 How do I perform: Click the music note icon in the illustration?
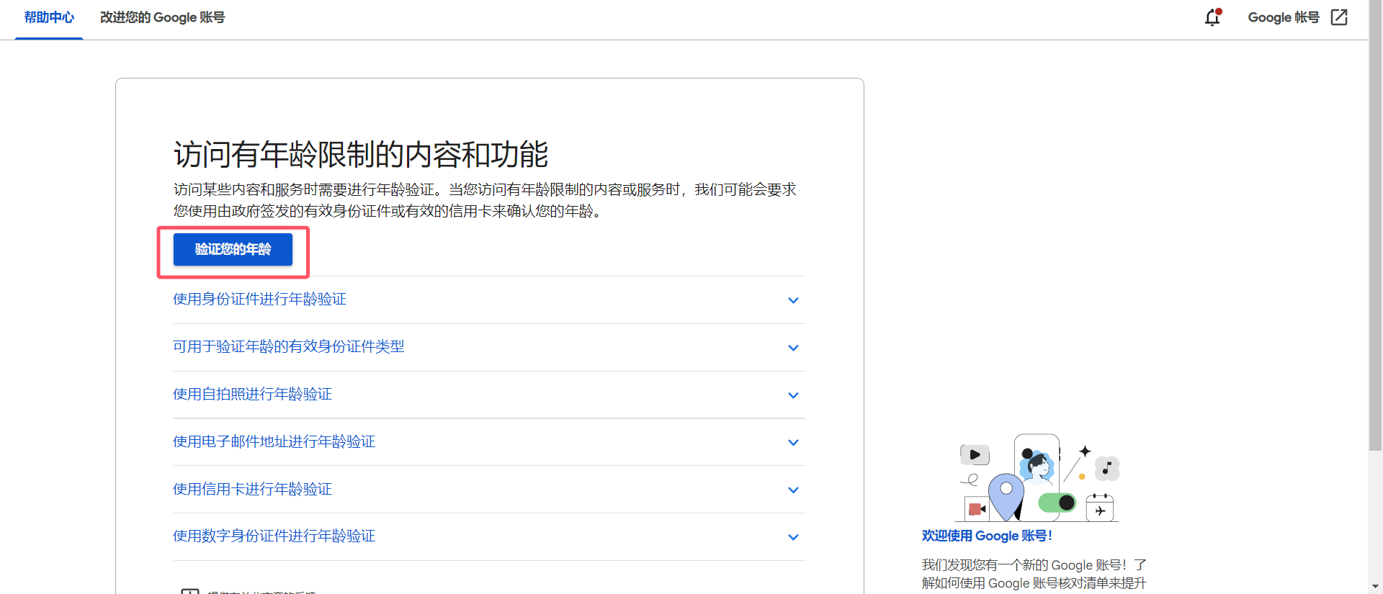(1107, 469)
